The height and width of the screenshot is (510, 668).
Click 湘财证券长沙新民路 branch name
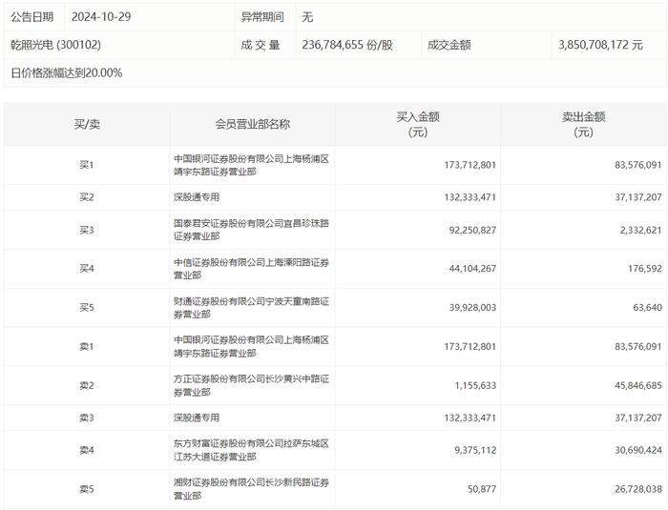251,489
